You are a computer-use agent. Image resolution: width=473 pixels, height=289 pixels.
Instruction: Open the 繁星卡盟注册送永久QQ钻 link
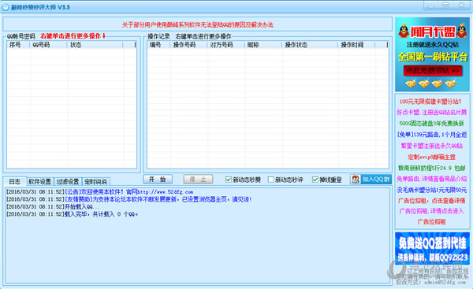tap(432, 146)
